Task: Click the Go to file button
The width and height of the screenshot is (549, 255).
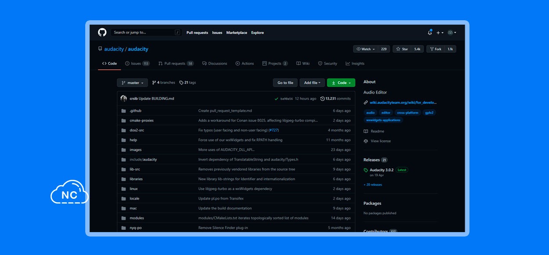Action: (x=285, y=83)
